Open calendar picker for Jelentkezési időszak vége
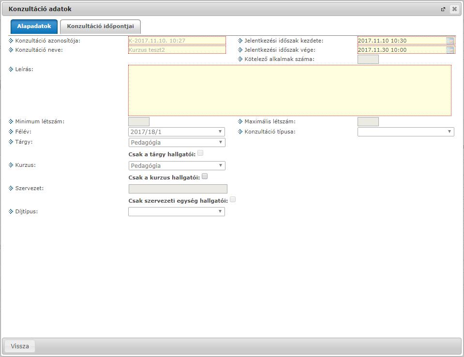Screen dimensions: 464x357 (x=450, y=50)
